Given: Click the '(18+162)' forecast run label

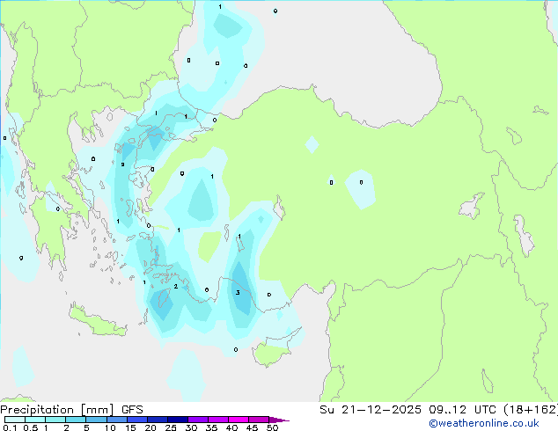Looking at the screenshot, I should point(530,410).
